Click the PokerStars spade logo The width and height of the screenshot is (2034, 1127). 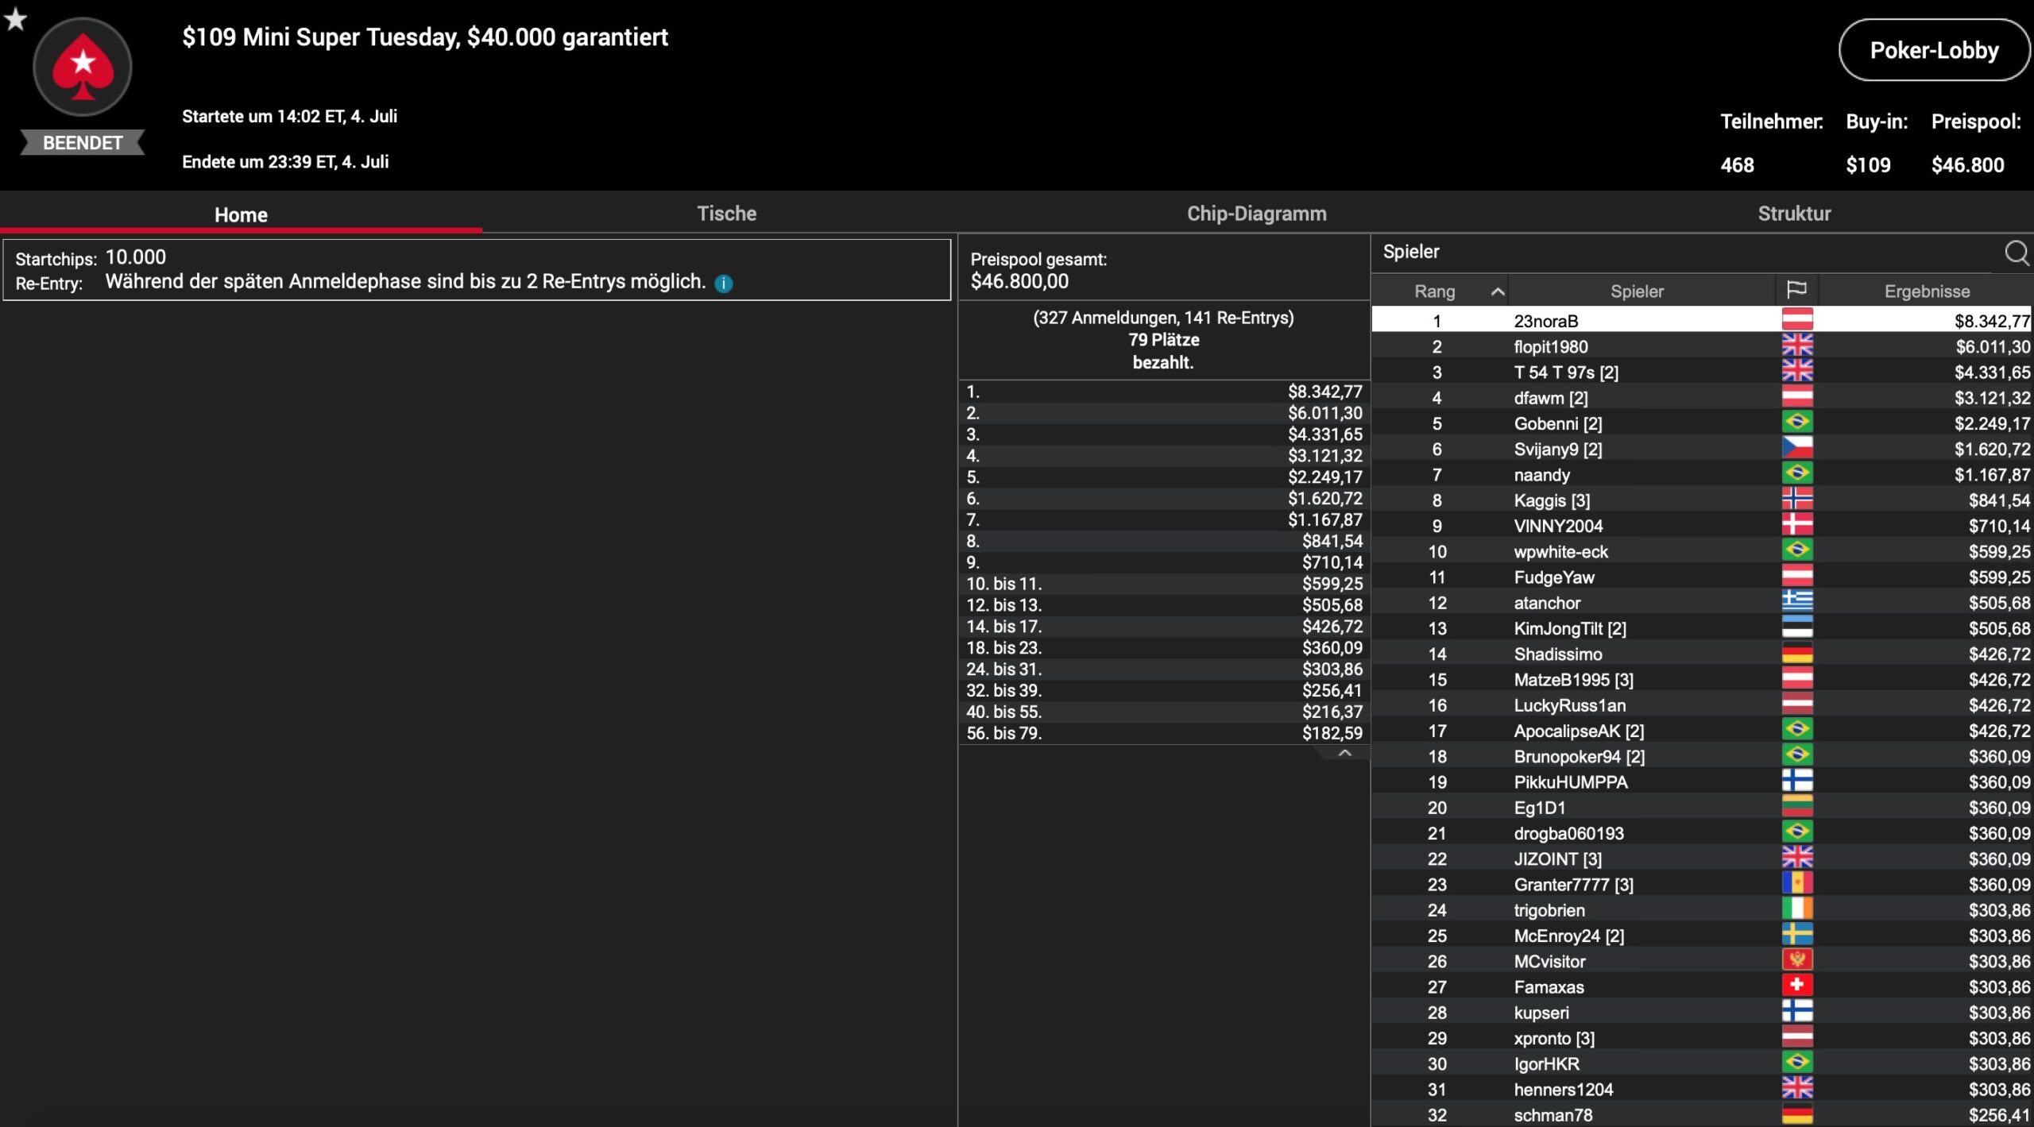[82, 68]
